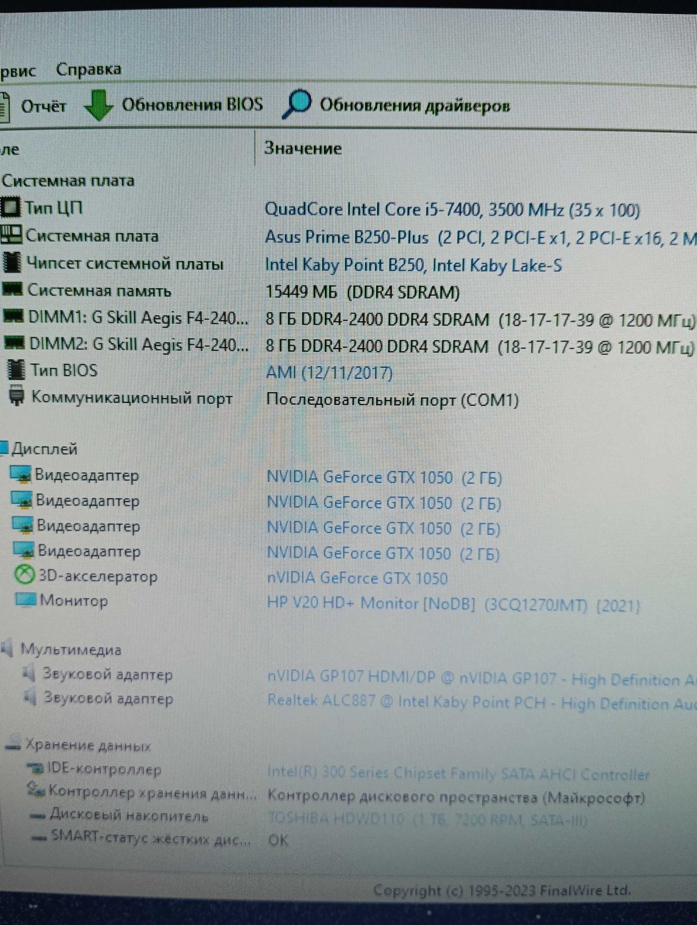Screen dimensions: 697x925
Task: Click the IDE-контроллер icon
Action: [35, 768]
